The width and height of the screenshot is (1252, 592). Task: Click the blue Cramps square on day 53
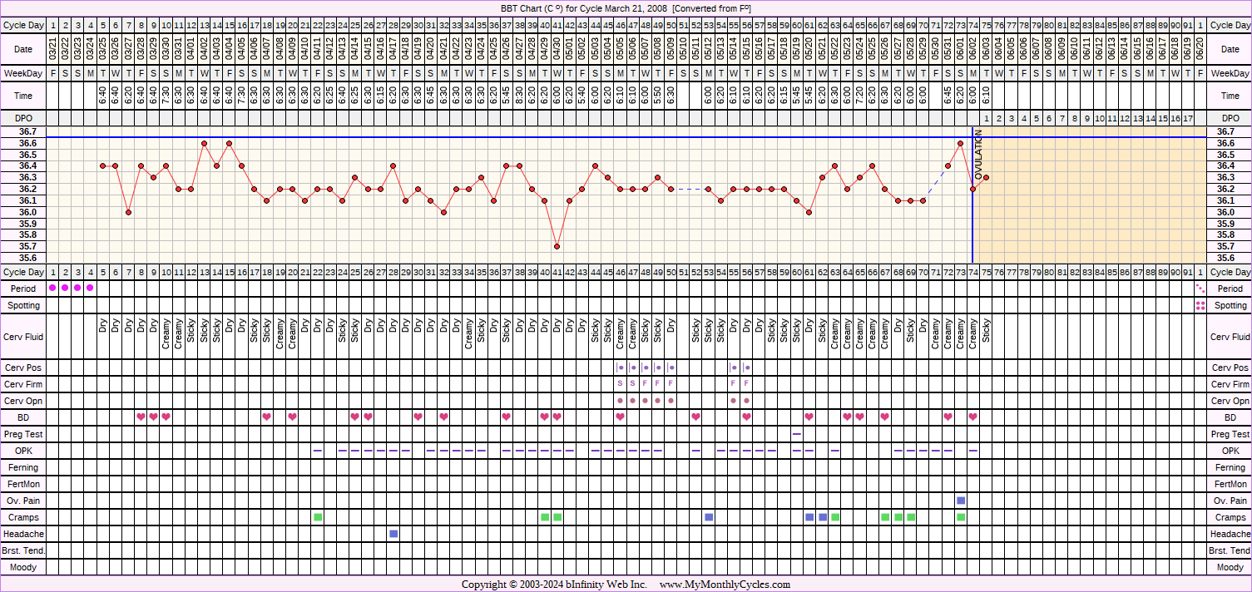pos(709,517)
